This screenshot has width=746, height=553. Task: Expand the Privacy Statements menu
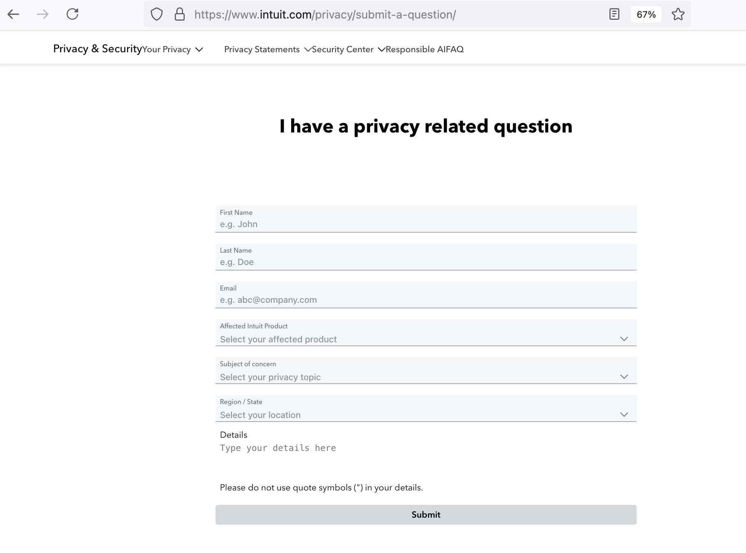tap(267, 49)
